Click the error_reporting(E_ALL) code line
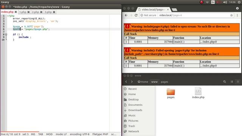 [29, 19]
